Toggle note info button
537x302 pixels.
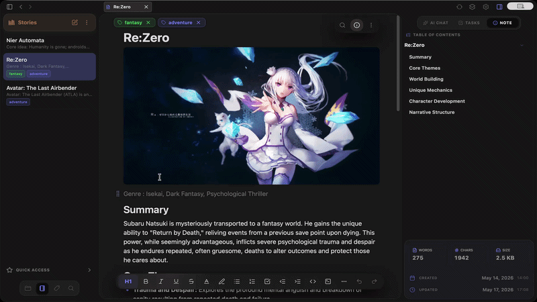356,25
